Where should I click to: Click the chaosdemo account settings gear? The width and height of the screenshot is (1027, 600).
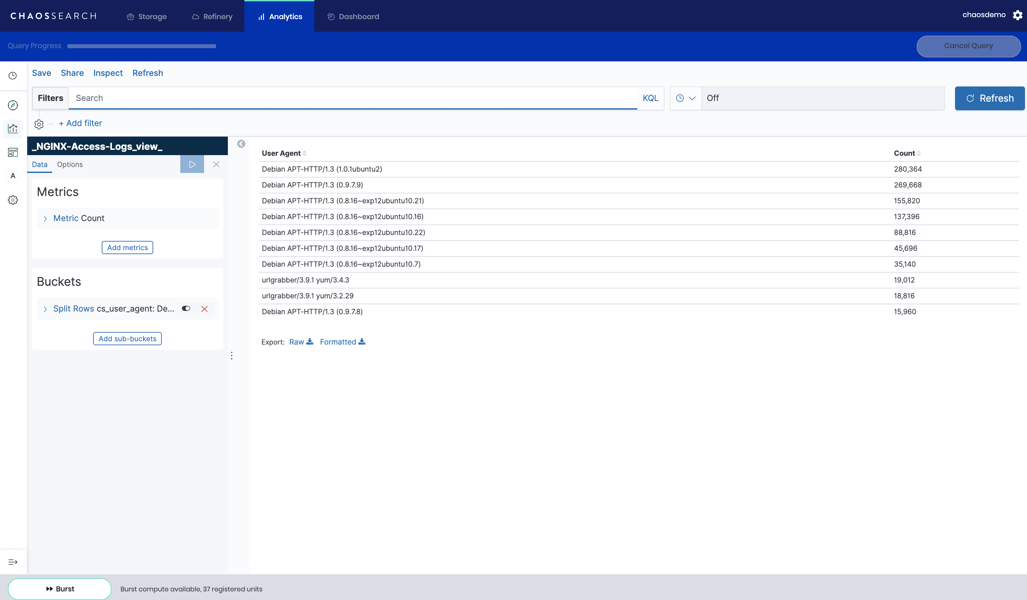(x=1018, y=15)
